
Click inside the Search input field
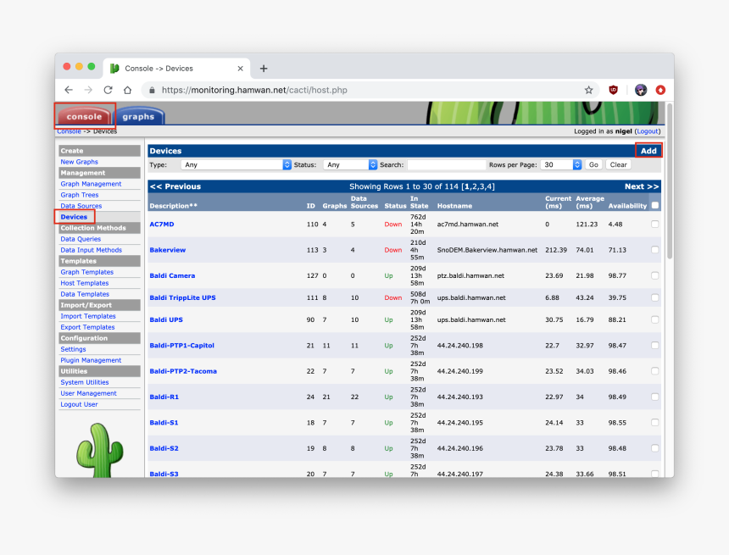[445, 164]
